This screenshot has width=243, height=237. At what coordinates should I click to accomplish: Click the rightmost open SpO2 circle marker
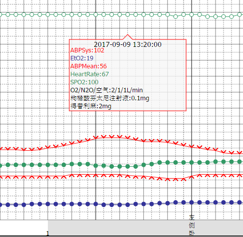(240, 14)
